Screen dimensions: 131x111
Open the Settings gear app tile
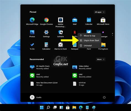point(46,34)
